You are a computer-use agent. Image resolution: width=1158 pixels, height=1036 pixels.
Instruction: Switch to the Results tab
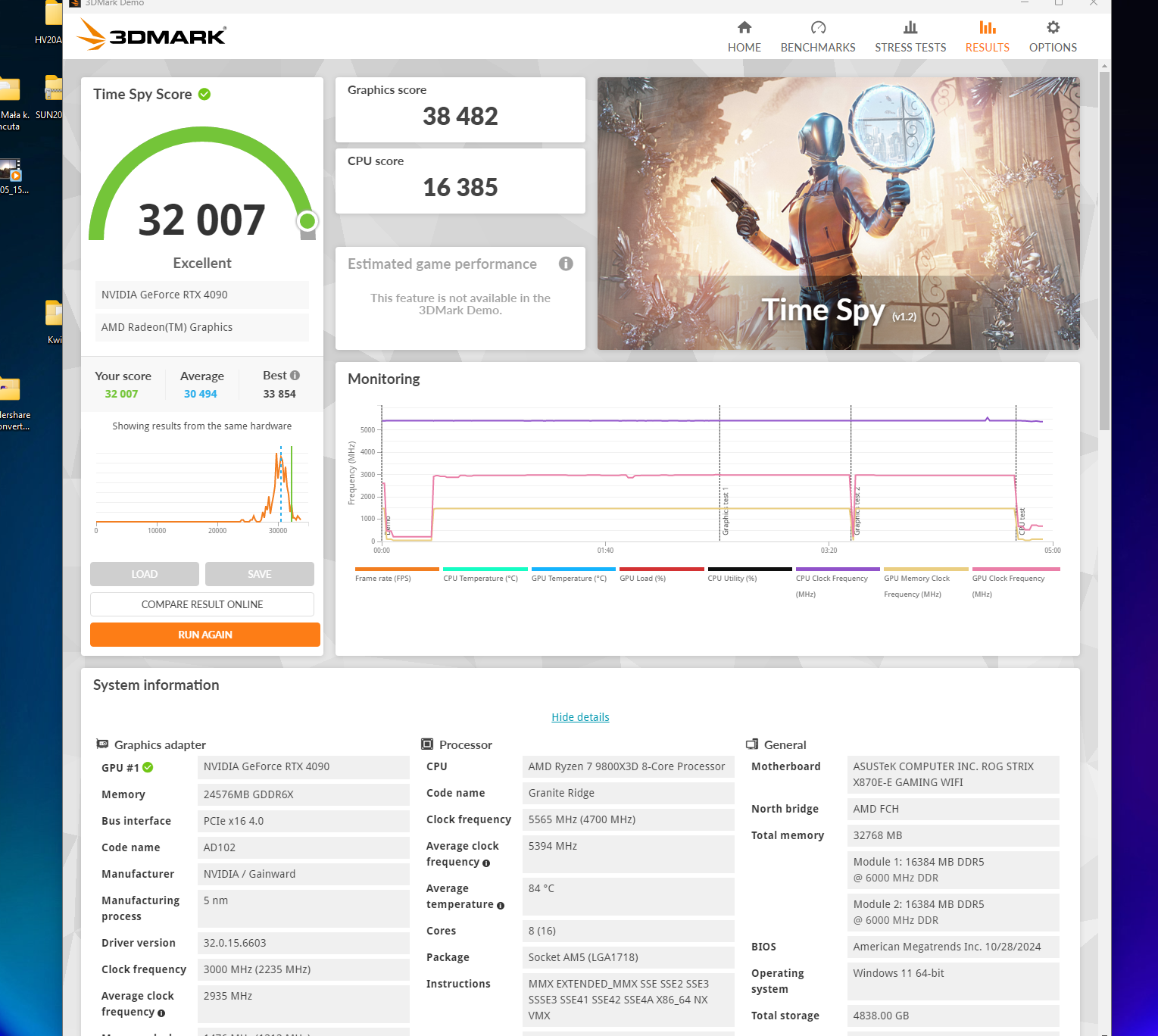[986, 36]
